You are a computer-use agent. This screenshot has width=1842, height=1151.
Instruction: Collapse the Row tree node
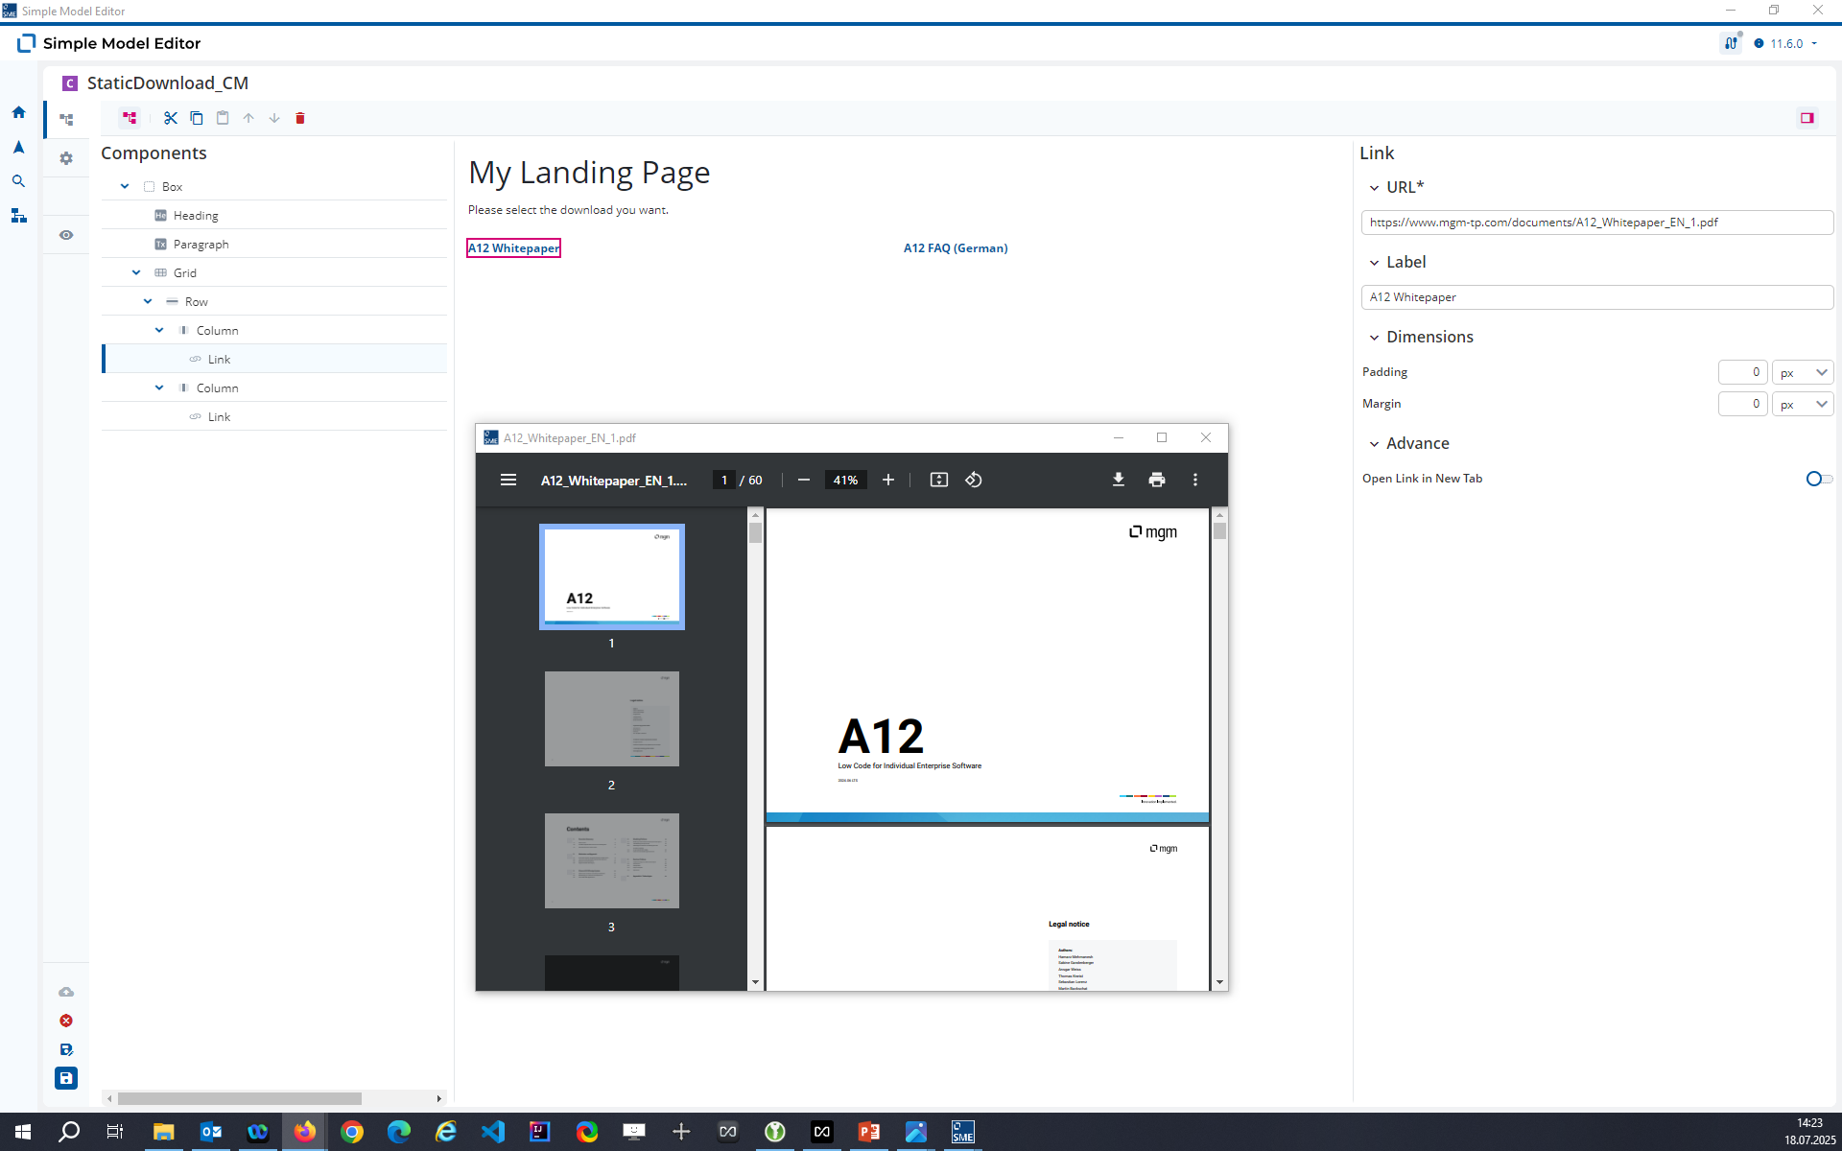tap(148, 301)
